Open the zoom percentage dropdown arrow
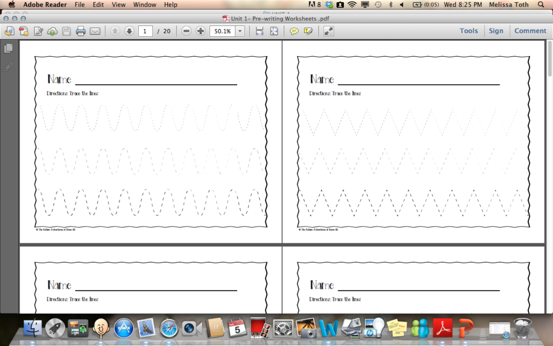This screenshot has width=553, height=346. click(x=240, y=31)
